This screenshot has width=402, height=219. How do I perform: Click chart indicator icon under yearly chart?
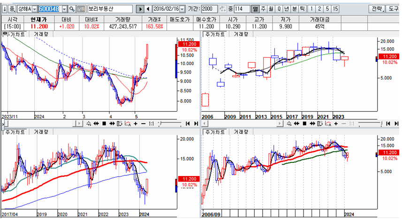coord(328,124)
